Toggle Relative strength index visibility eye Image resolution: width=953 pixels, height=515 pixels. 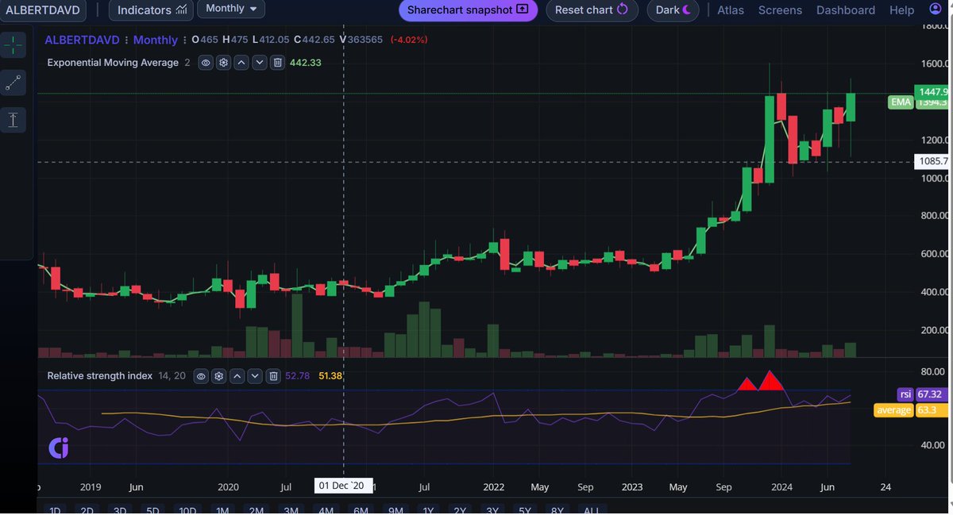(201, 376)
